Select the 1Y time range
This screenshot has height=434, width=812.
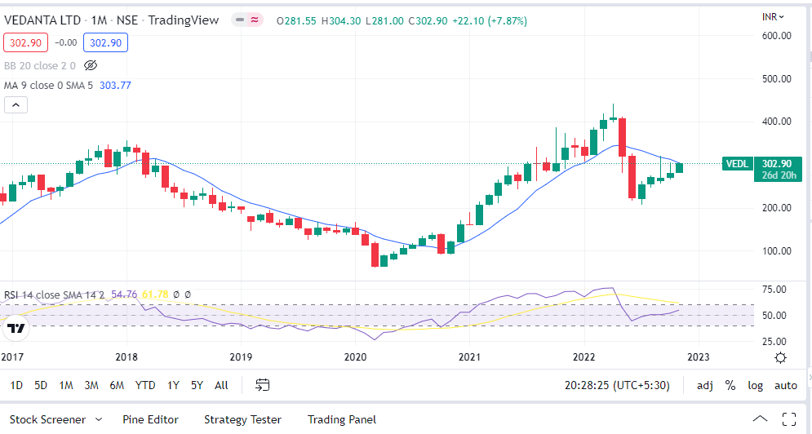point(173,385)
